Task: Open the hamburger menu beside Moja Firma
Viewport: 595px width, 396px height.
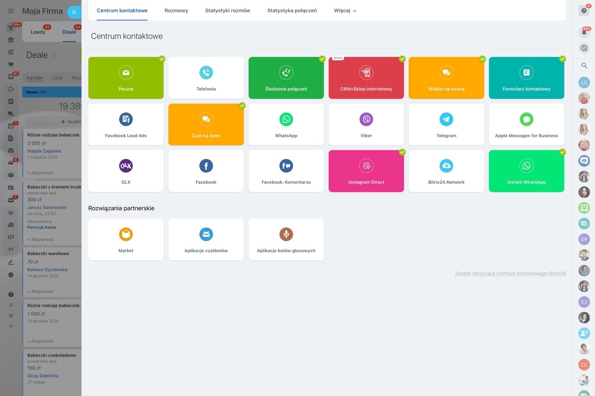Action: 11,11
